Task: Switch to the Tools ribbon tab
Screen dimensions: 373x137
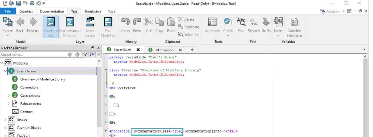Action: point(112,11)
